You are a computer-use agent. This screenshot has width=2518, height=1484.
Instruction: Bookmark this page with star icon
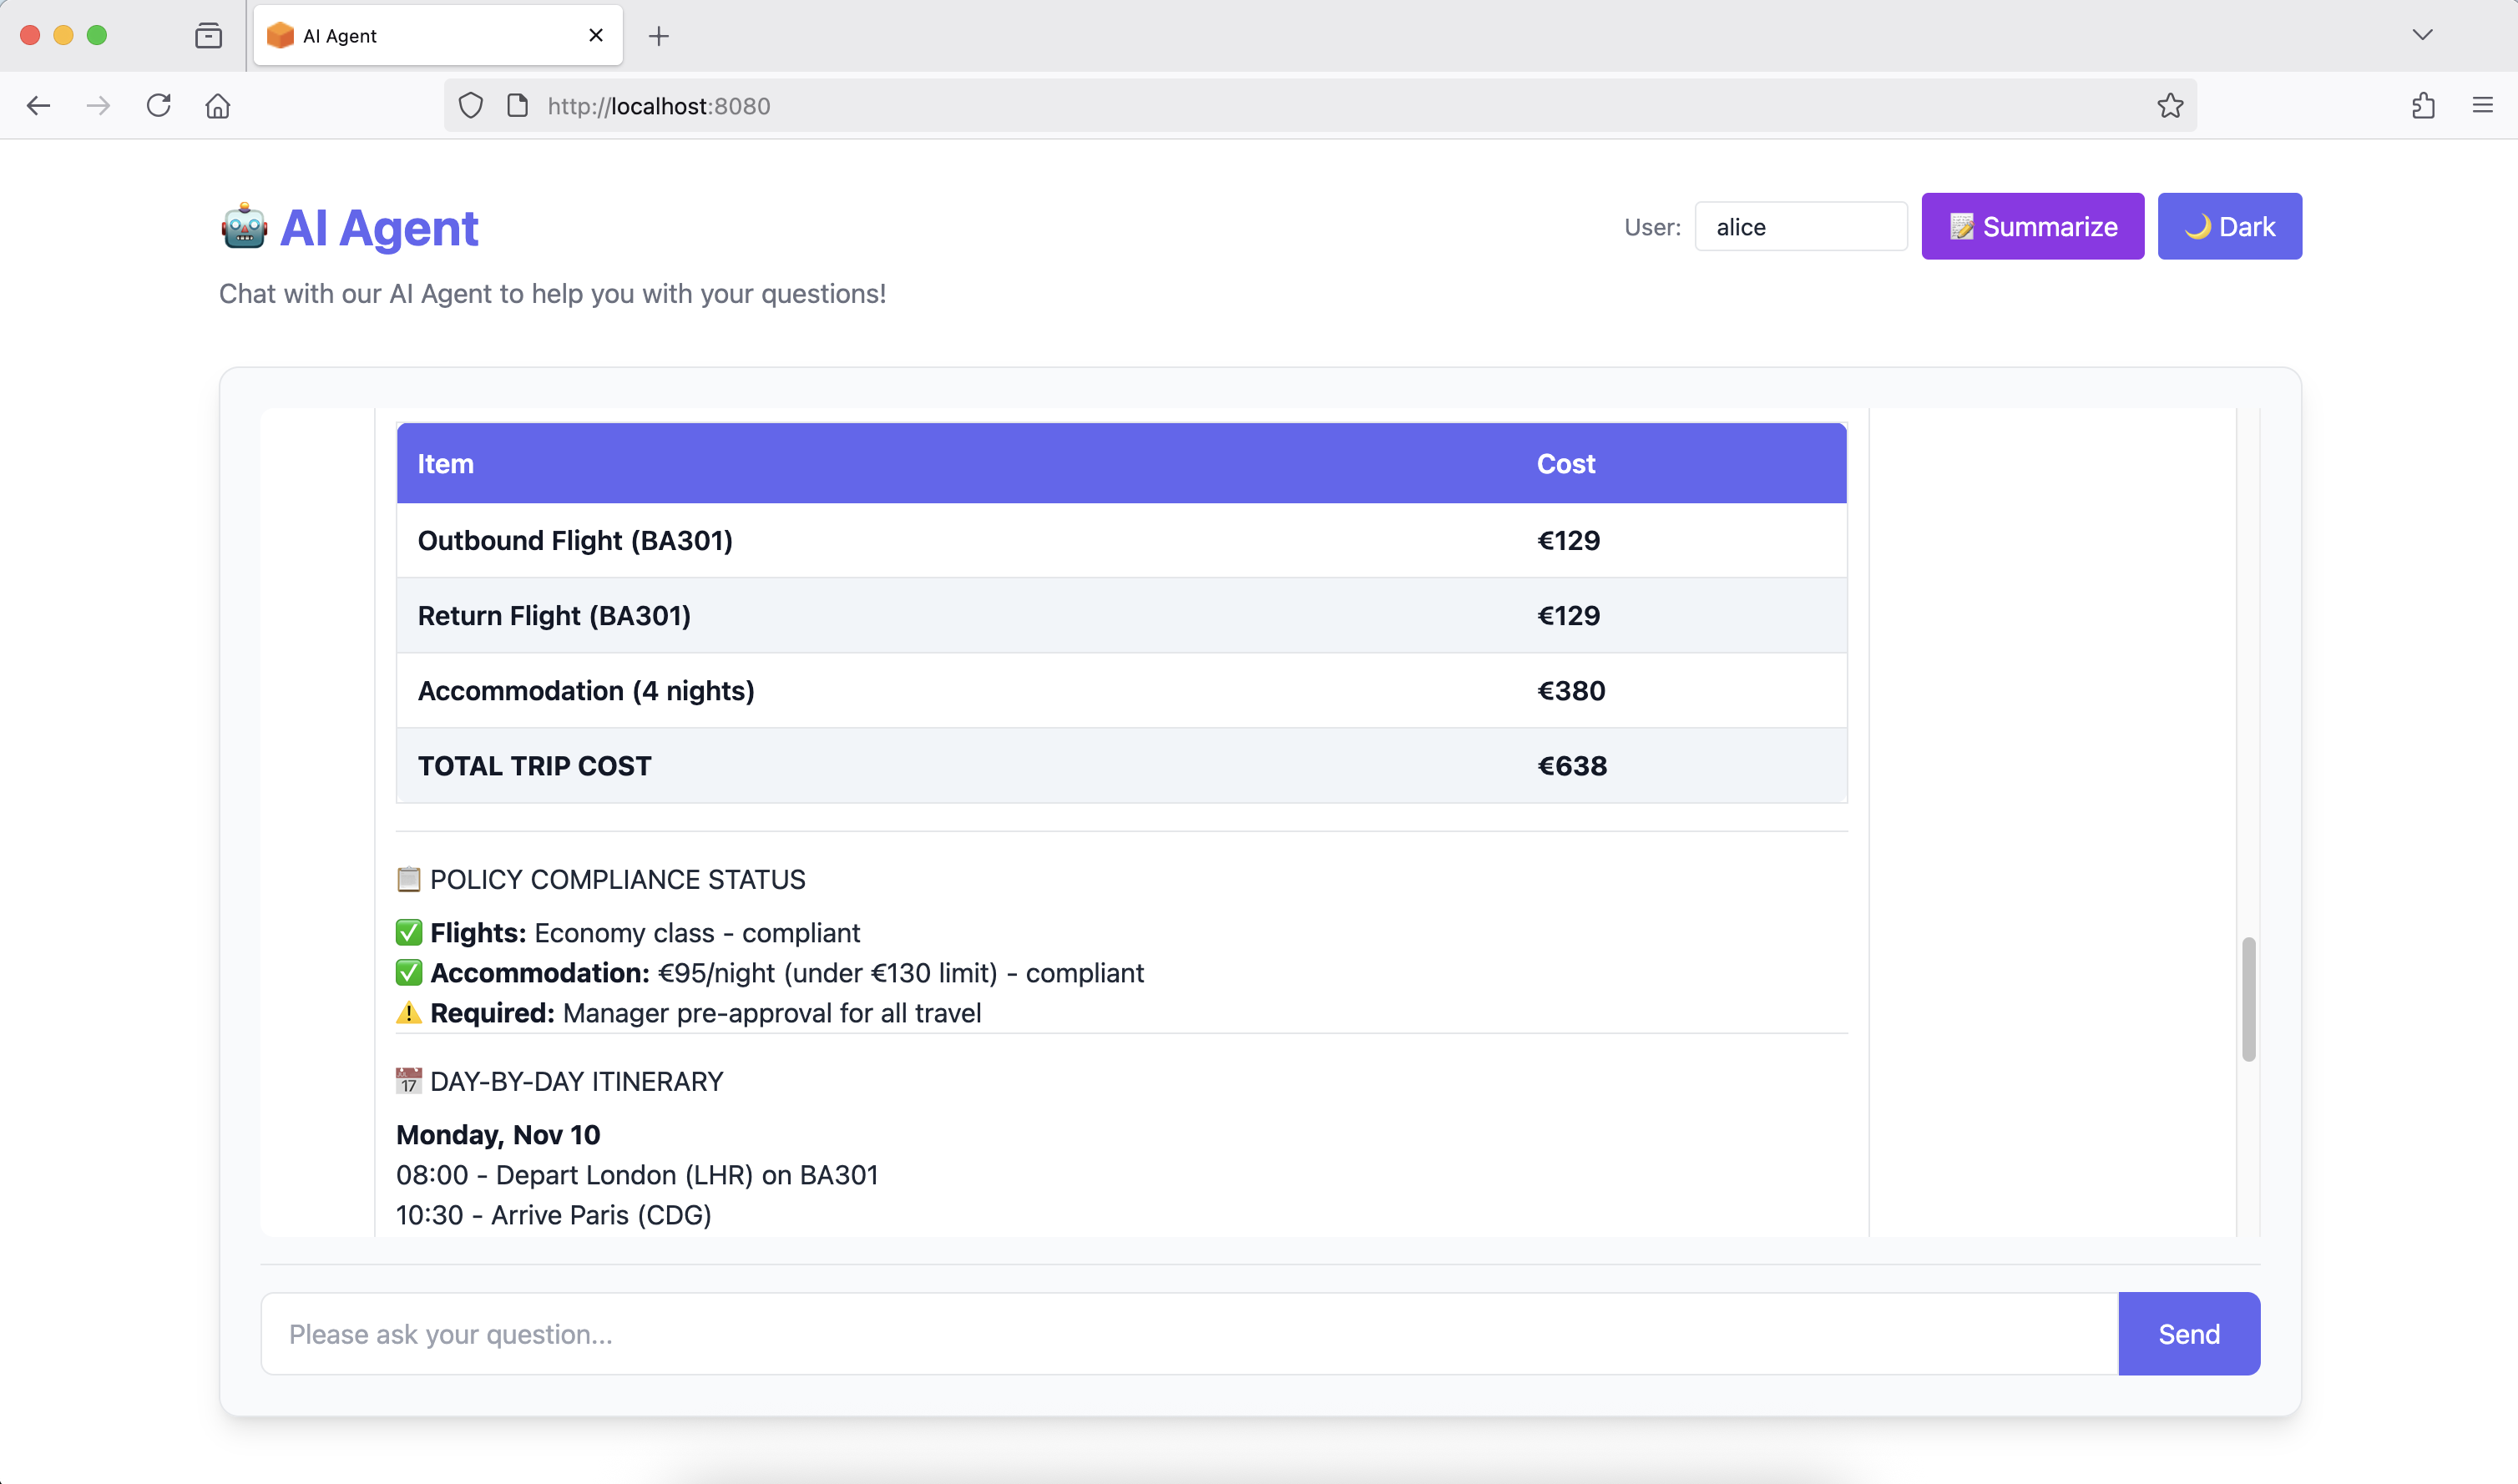(x=2169, y=106)
